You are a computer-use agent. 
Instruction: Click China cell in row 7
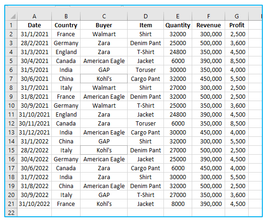tap(66, 79)
